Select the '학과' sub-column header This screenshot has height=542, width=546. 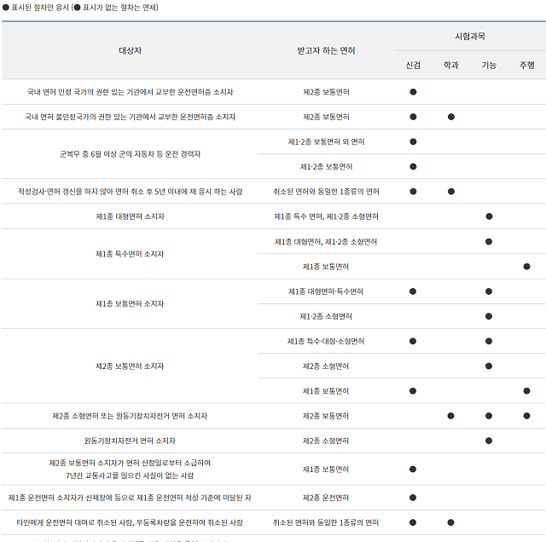pos(451,65)
